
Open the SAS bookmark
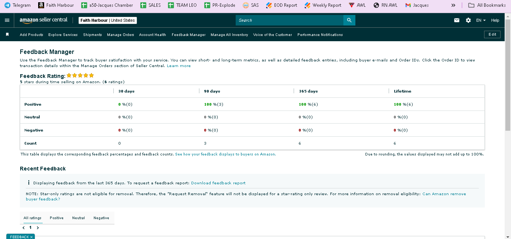[251, 5]
